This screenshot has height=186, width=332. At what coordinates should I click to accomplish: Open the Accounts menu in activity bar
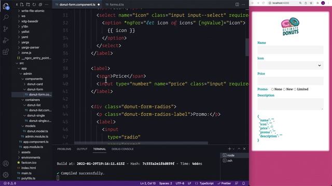pyautogui.click(x=6, y=163)
